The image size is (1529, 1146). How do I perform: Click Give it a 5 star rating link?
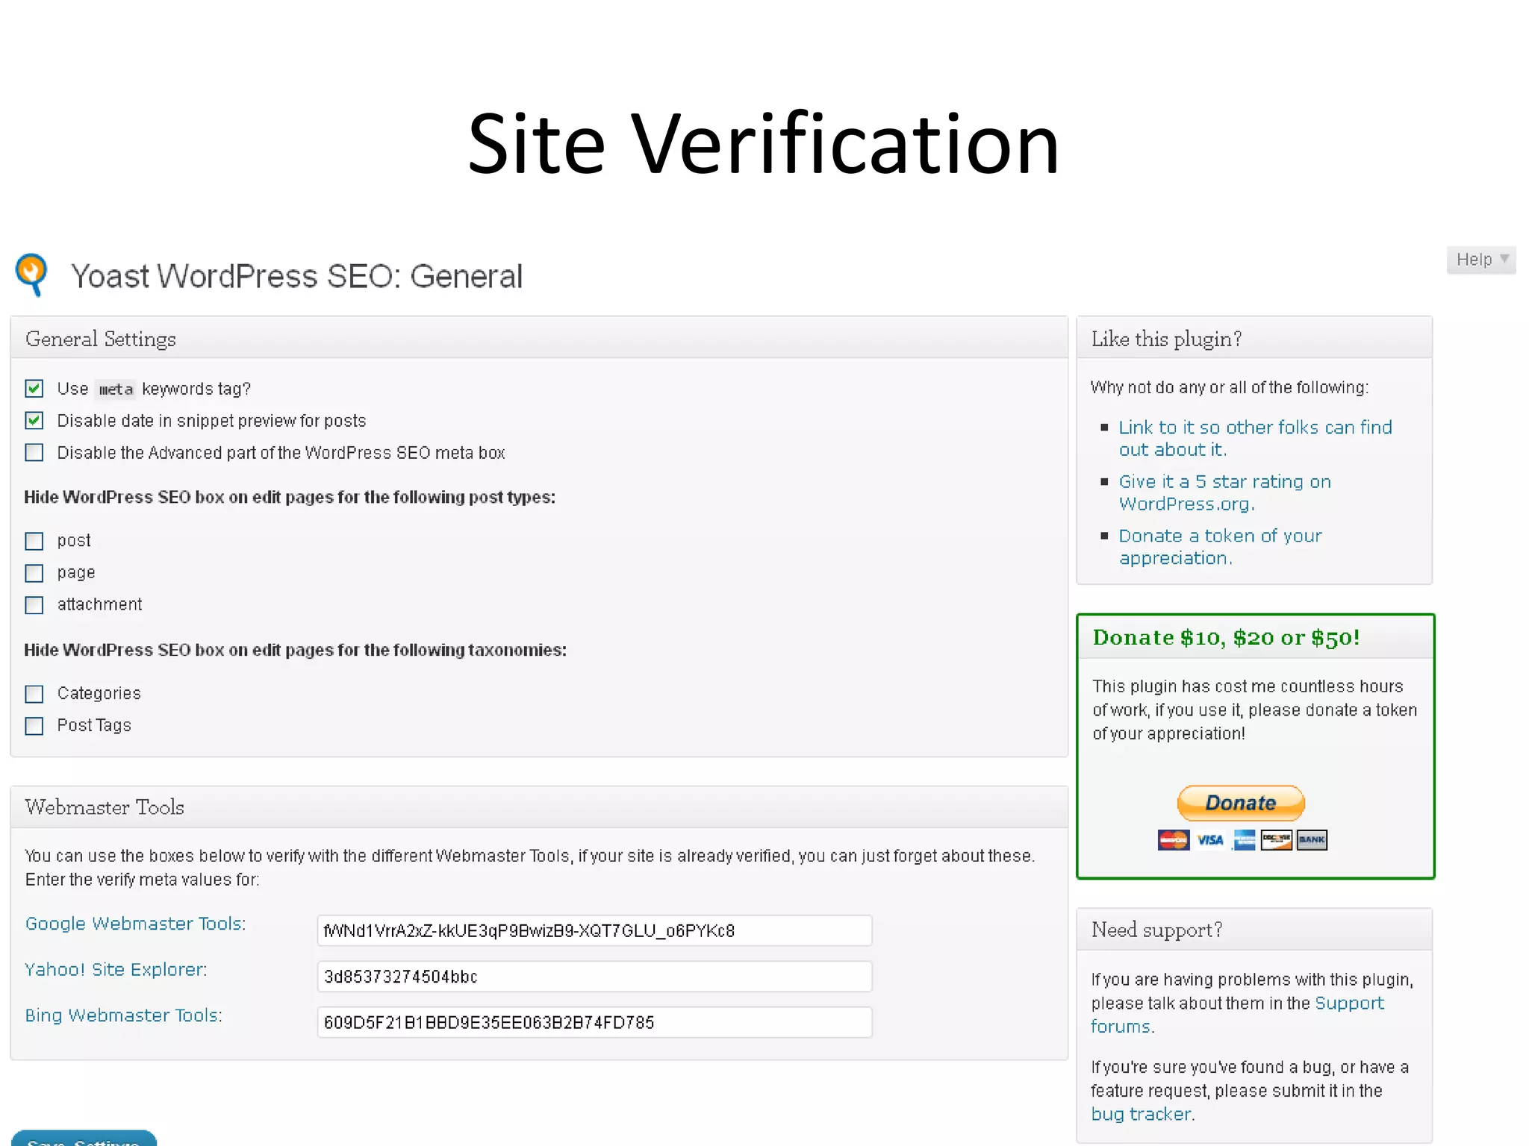tap(1224, 493)
